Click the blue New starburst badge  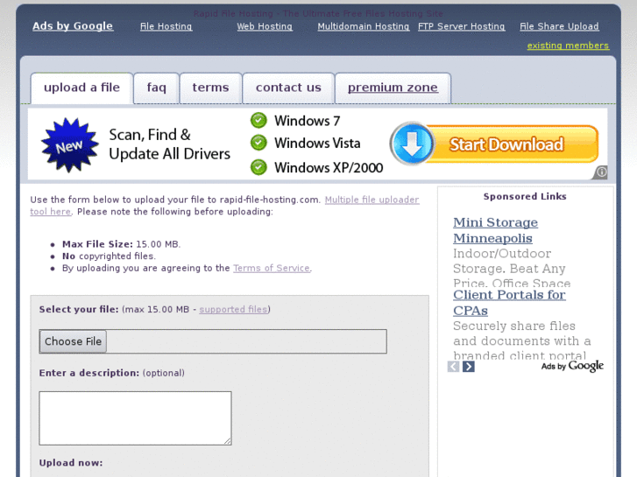tap(69, 145)
